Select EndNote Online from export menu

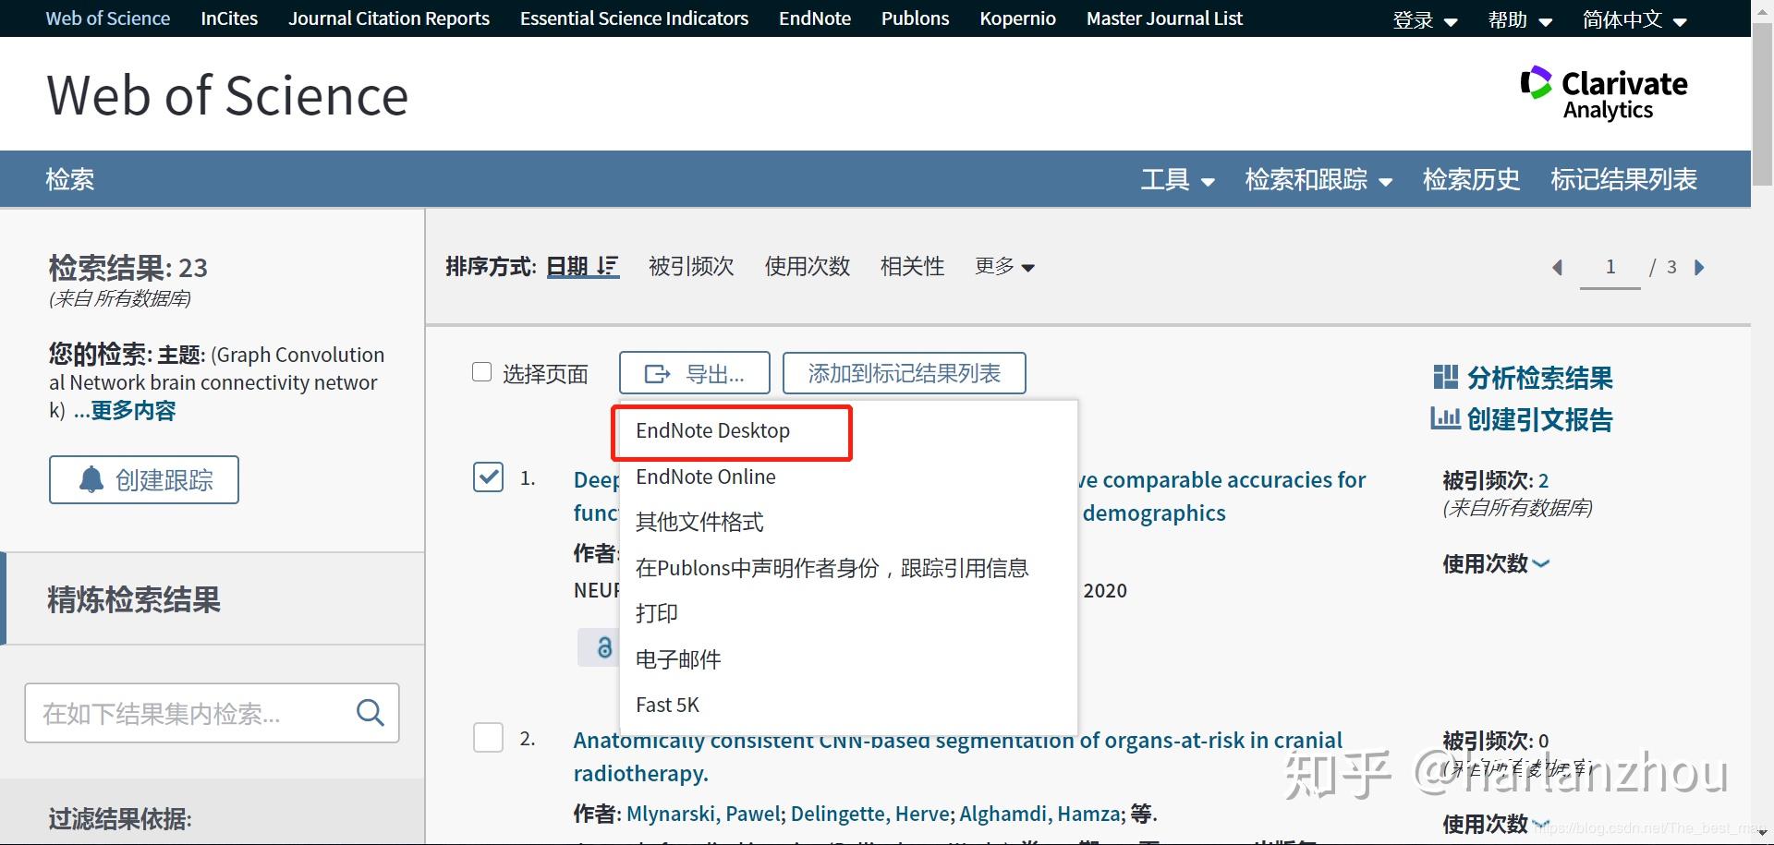(705, 477)
